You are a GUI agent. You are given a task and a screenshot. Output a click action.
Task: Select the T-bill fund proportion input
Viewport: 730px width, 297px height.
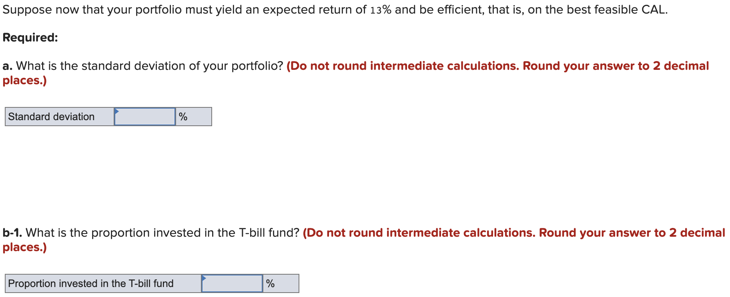click(x=233, y=283)
